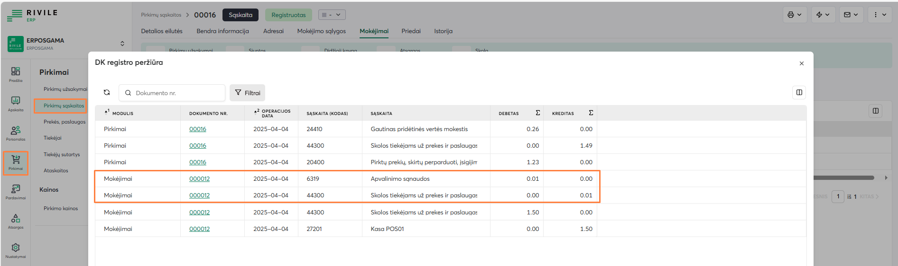Expand the email envelope dropdown
This screenshot has width=898, height=266.
point(851,15)
